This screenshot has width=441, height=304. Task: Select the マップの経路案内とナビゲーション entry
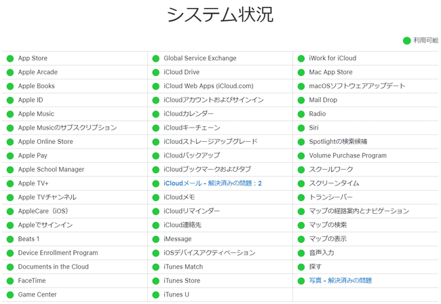359,211
